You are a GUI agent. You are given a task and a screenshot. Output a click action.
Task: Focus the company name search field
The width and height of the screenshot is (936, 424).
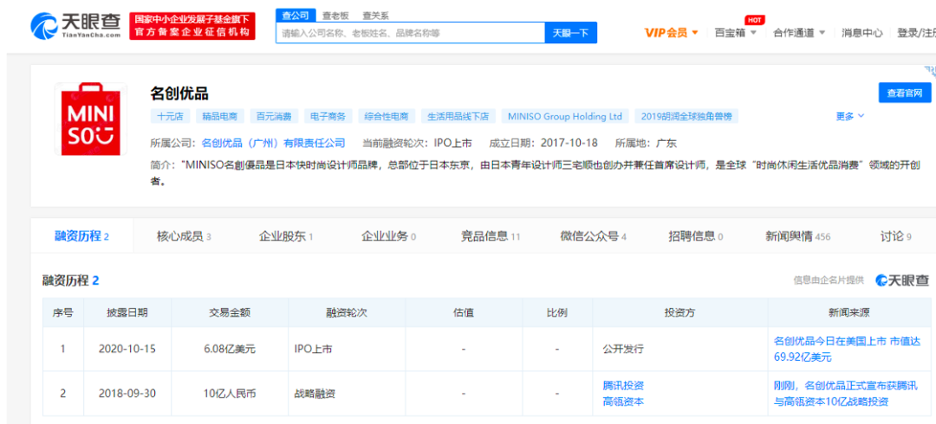coord(410,33)
